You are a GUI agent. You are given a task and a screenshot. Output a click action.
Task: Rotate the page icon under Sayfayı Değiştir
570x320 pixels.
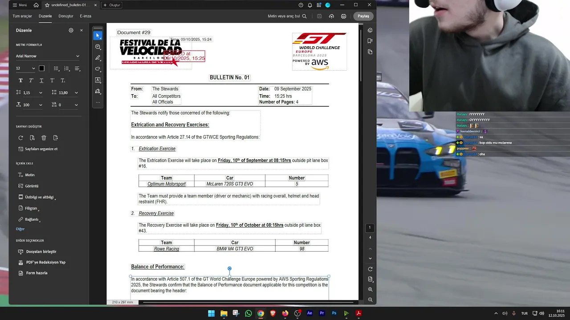(20, 138)
